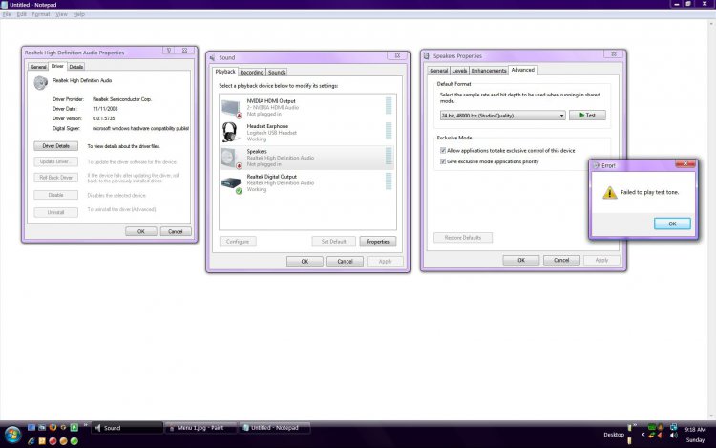Viewport: 716px width, 448px height.
Task: Toggle Give exclusive mode applications priority checkbox
Action: pyautogui.click(x=442, y=161)
